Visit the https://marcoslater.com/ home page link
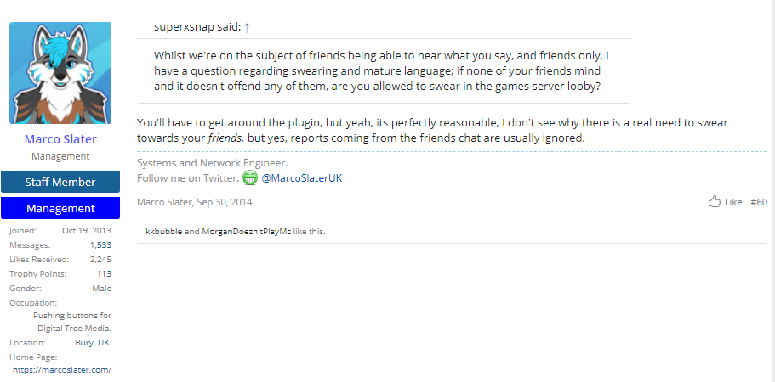The height and width of the screenshot is (382, 775). (62, 369)
